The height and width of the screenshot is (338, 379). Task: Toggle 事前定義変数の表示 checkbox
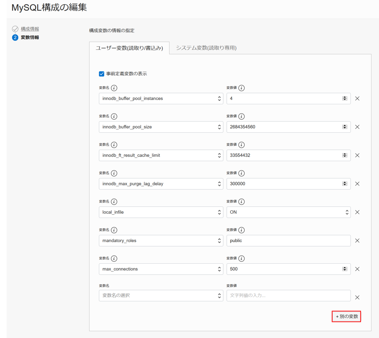pyautogui.click(x=101, y=74)
